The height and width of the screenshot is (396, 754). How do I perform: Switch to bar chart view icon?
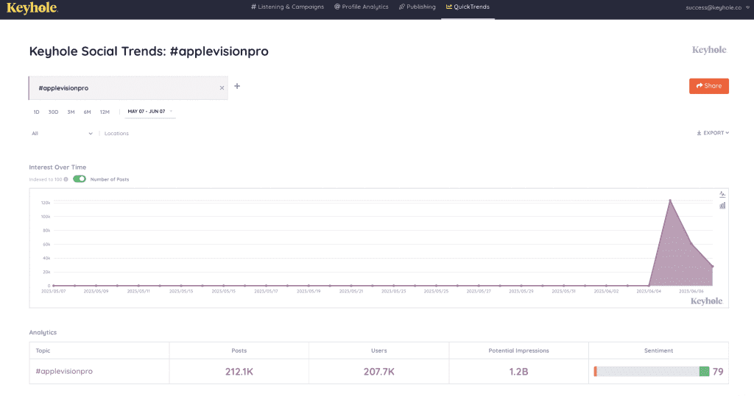pyautogui.click(x=722, y=206)
